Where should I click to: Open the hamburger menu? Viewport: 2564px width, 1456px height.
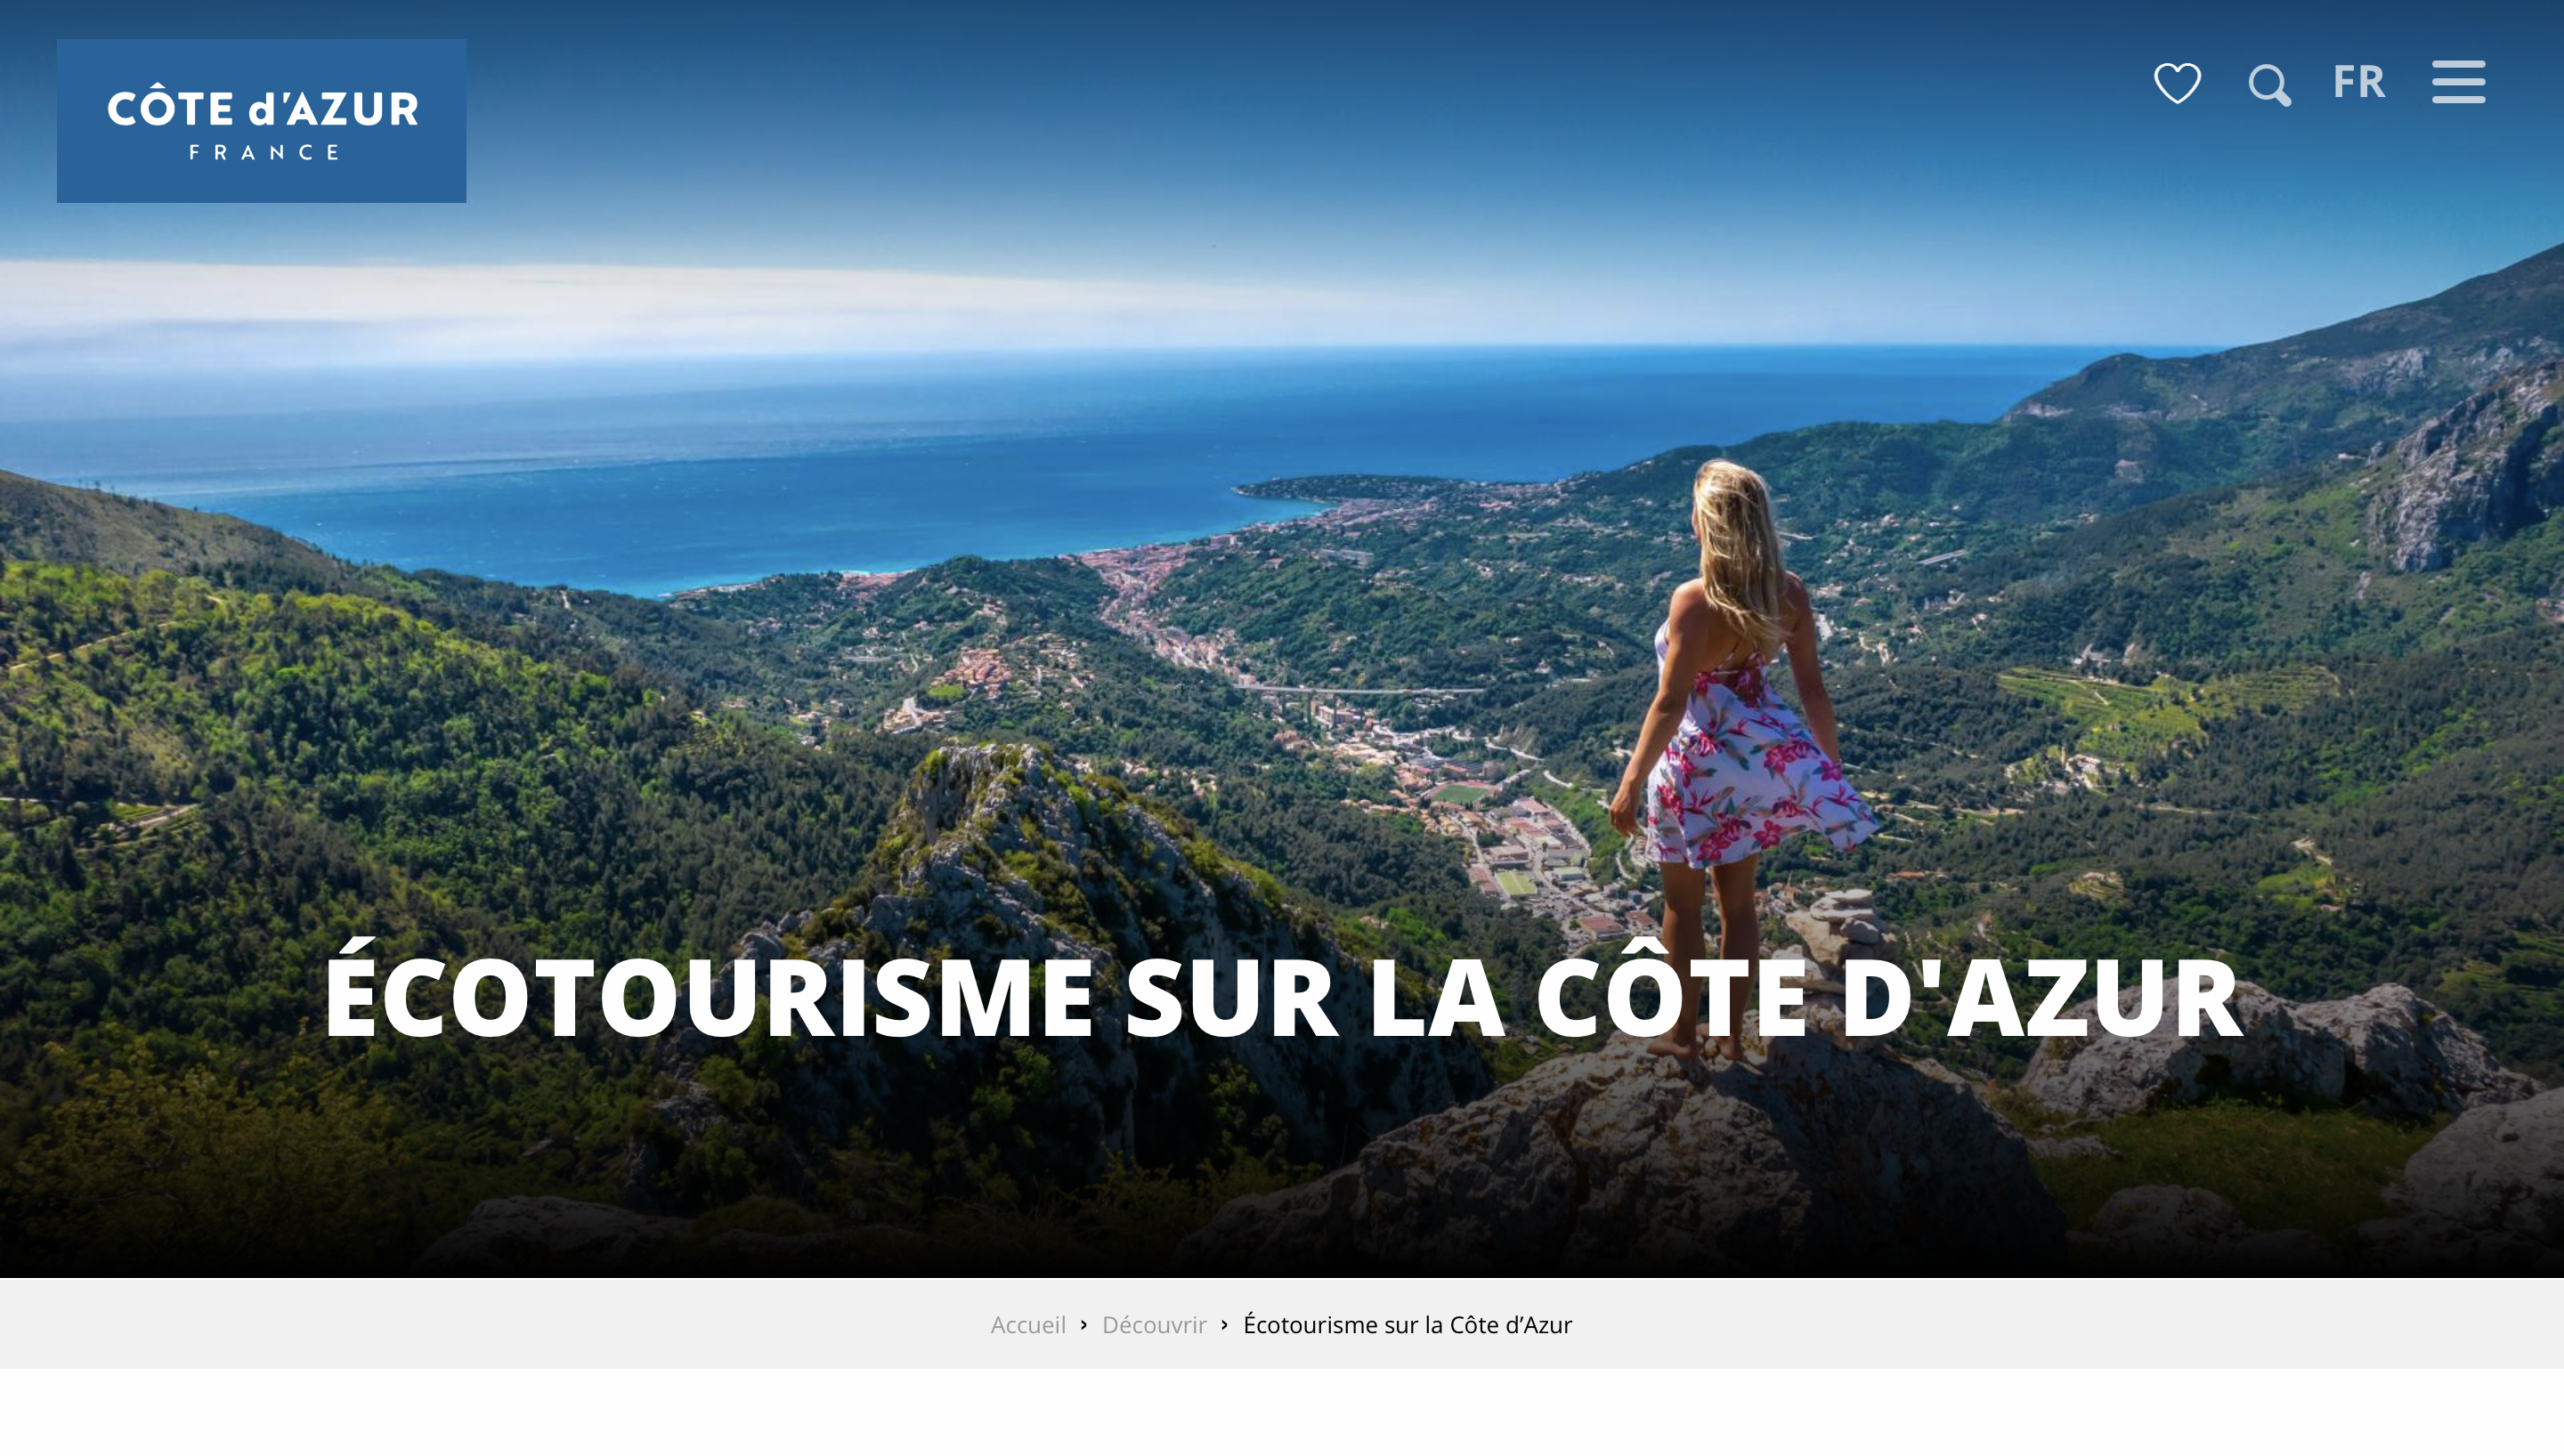(x=2458, y=82)
